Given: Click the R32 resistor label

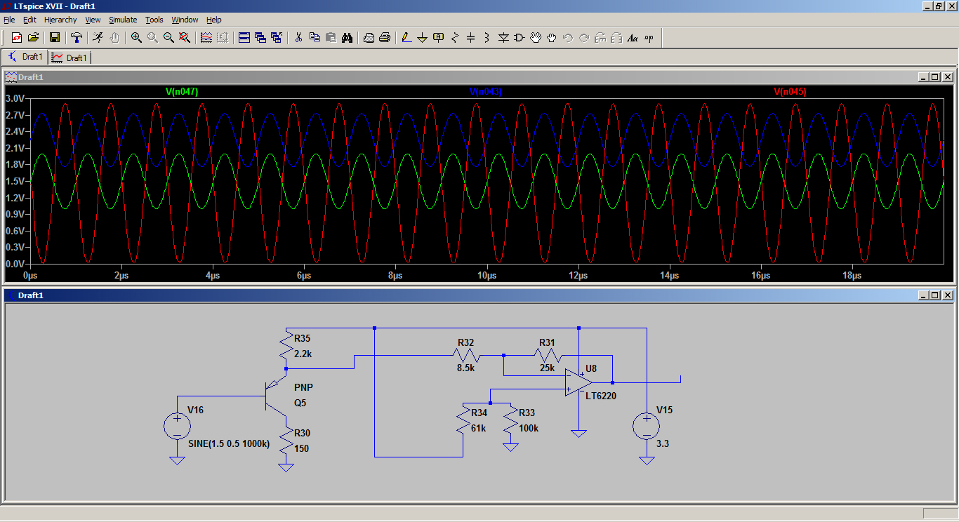Looking at the screenshot, I should 466,342.
